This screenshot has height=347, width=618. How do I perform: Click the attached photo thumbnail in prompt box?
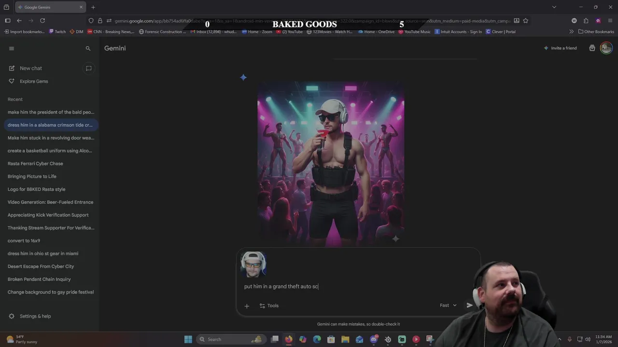[253, 264]
